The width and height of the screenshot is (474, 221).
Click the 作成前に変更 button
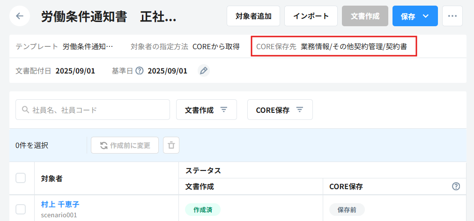tap(125, 145)
